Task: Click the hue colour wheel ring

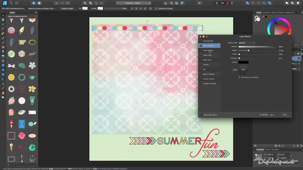Action: click(x=280, y=19)
